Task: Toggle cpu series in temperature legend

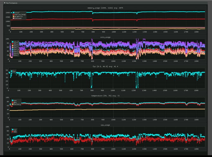Action: (14, 101)
